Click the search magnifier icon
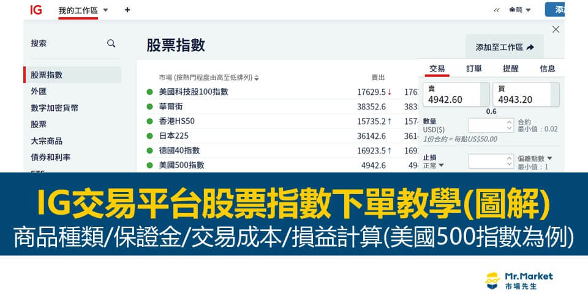The width and height of the screenshot is (588, 307). tap(111, 43)
